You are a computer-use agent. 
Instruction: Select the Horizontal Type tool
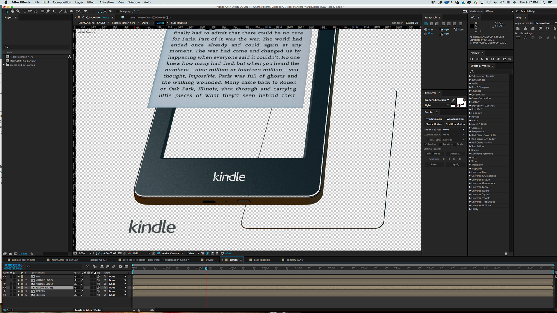pos(54,11)
